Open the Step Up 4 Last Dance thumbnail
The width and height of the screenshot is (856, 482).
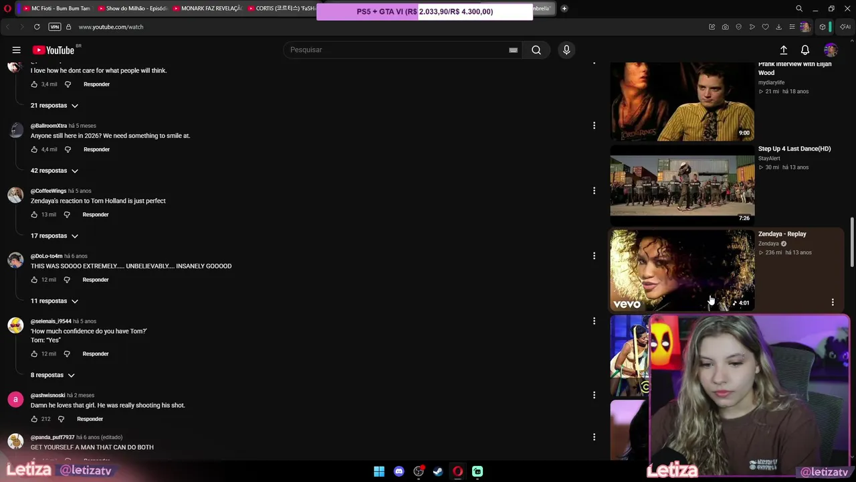pyautogui.click(x=682, y=186)
